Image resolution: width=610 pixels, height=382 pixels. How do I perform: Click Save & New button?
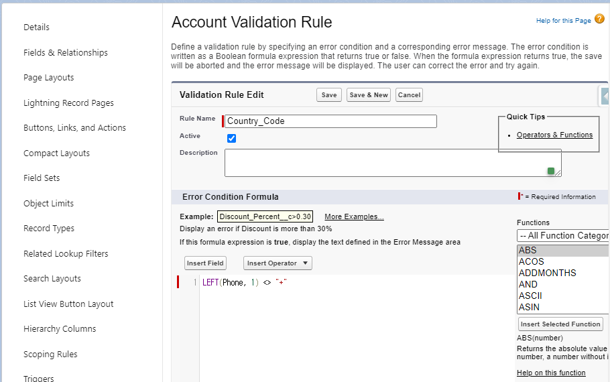click(369, 95)
